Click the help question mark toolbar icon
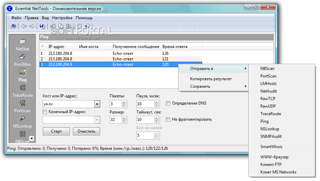320x181 pixels. pyautogui.click(x=87, y=26)
